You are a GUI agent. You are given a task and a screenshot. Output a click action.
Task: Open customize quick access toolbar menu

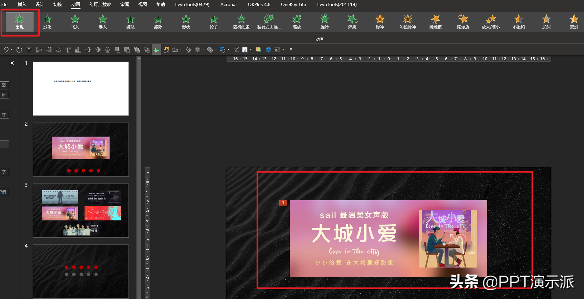point(291,49)
